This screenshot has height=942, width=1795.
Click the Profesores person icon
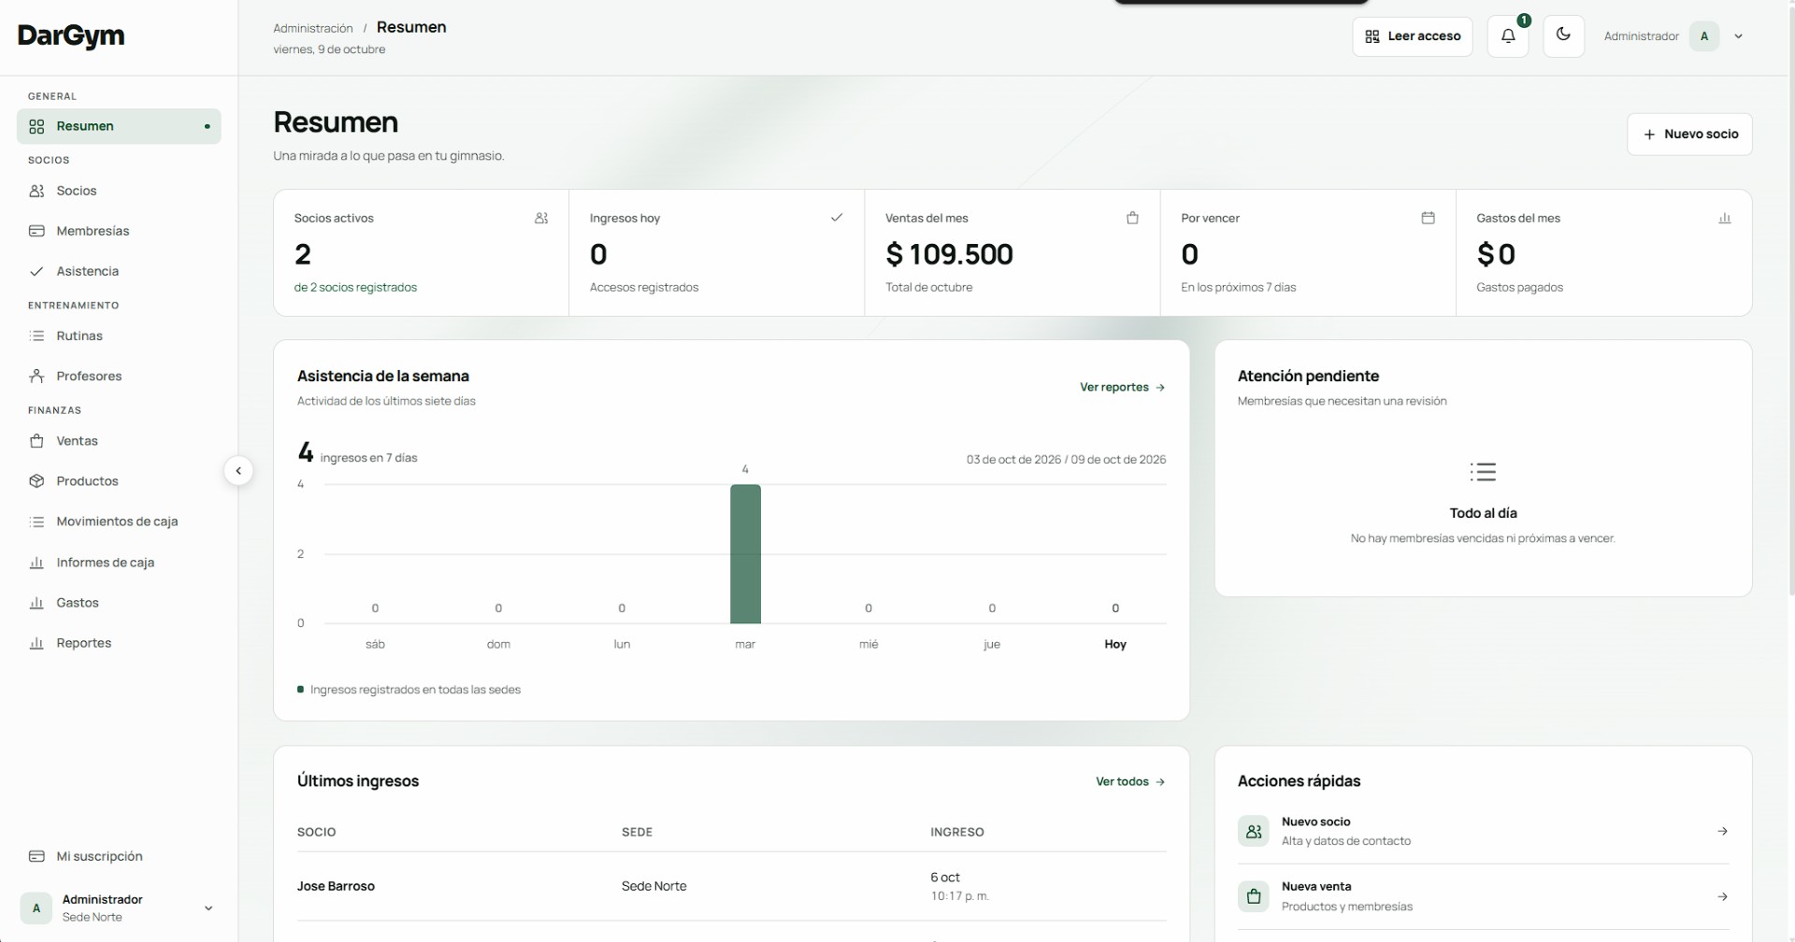(x=36, y=376)
